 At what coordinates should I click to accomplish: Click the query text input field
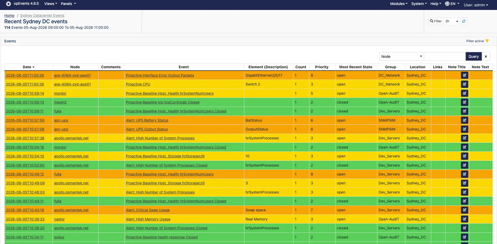pyautogui.click(x=445, y=56)
